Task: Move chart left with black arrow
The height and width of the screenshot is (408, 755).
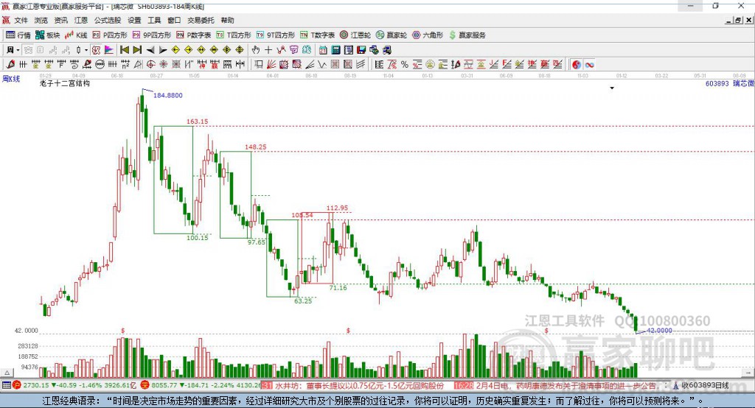Action: pos(150,50)
